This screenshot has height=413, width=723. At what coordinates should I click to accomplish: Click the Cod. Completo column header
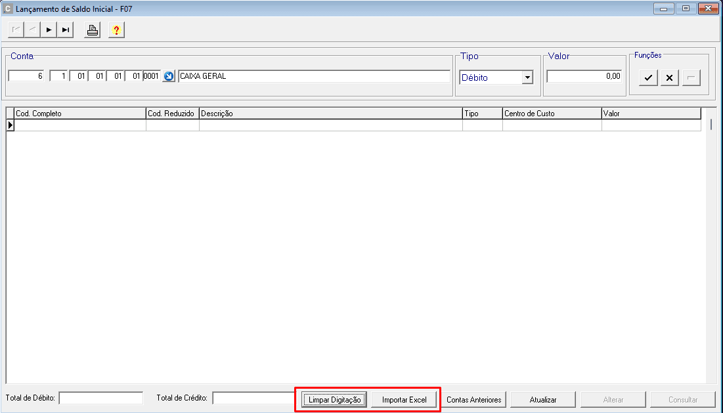[80, 114]
